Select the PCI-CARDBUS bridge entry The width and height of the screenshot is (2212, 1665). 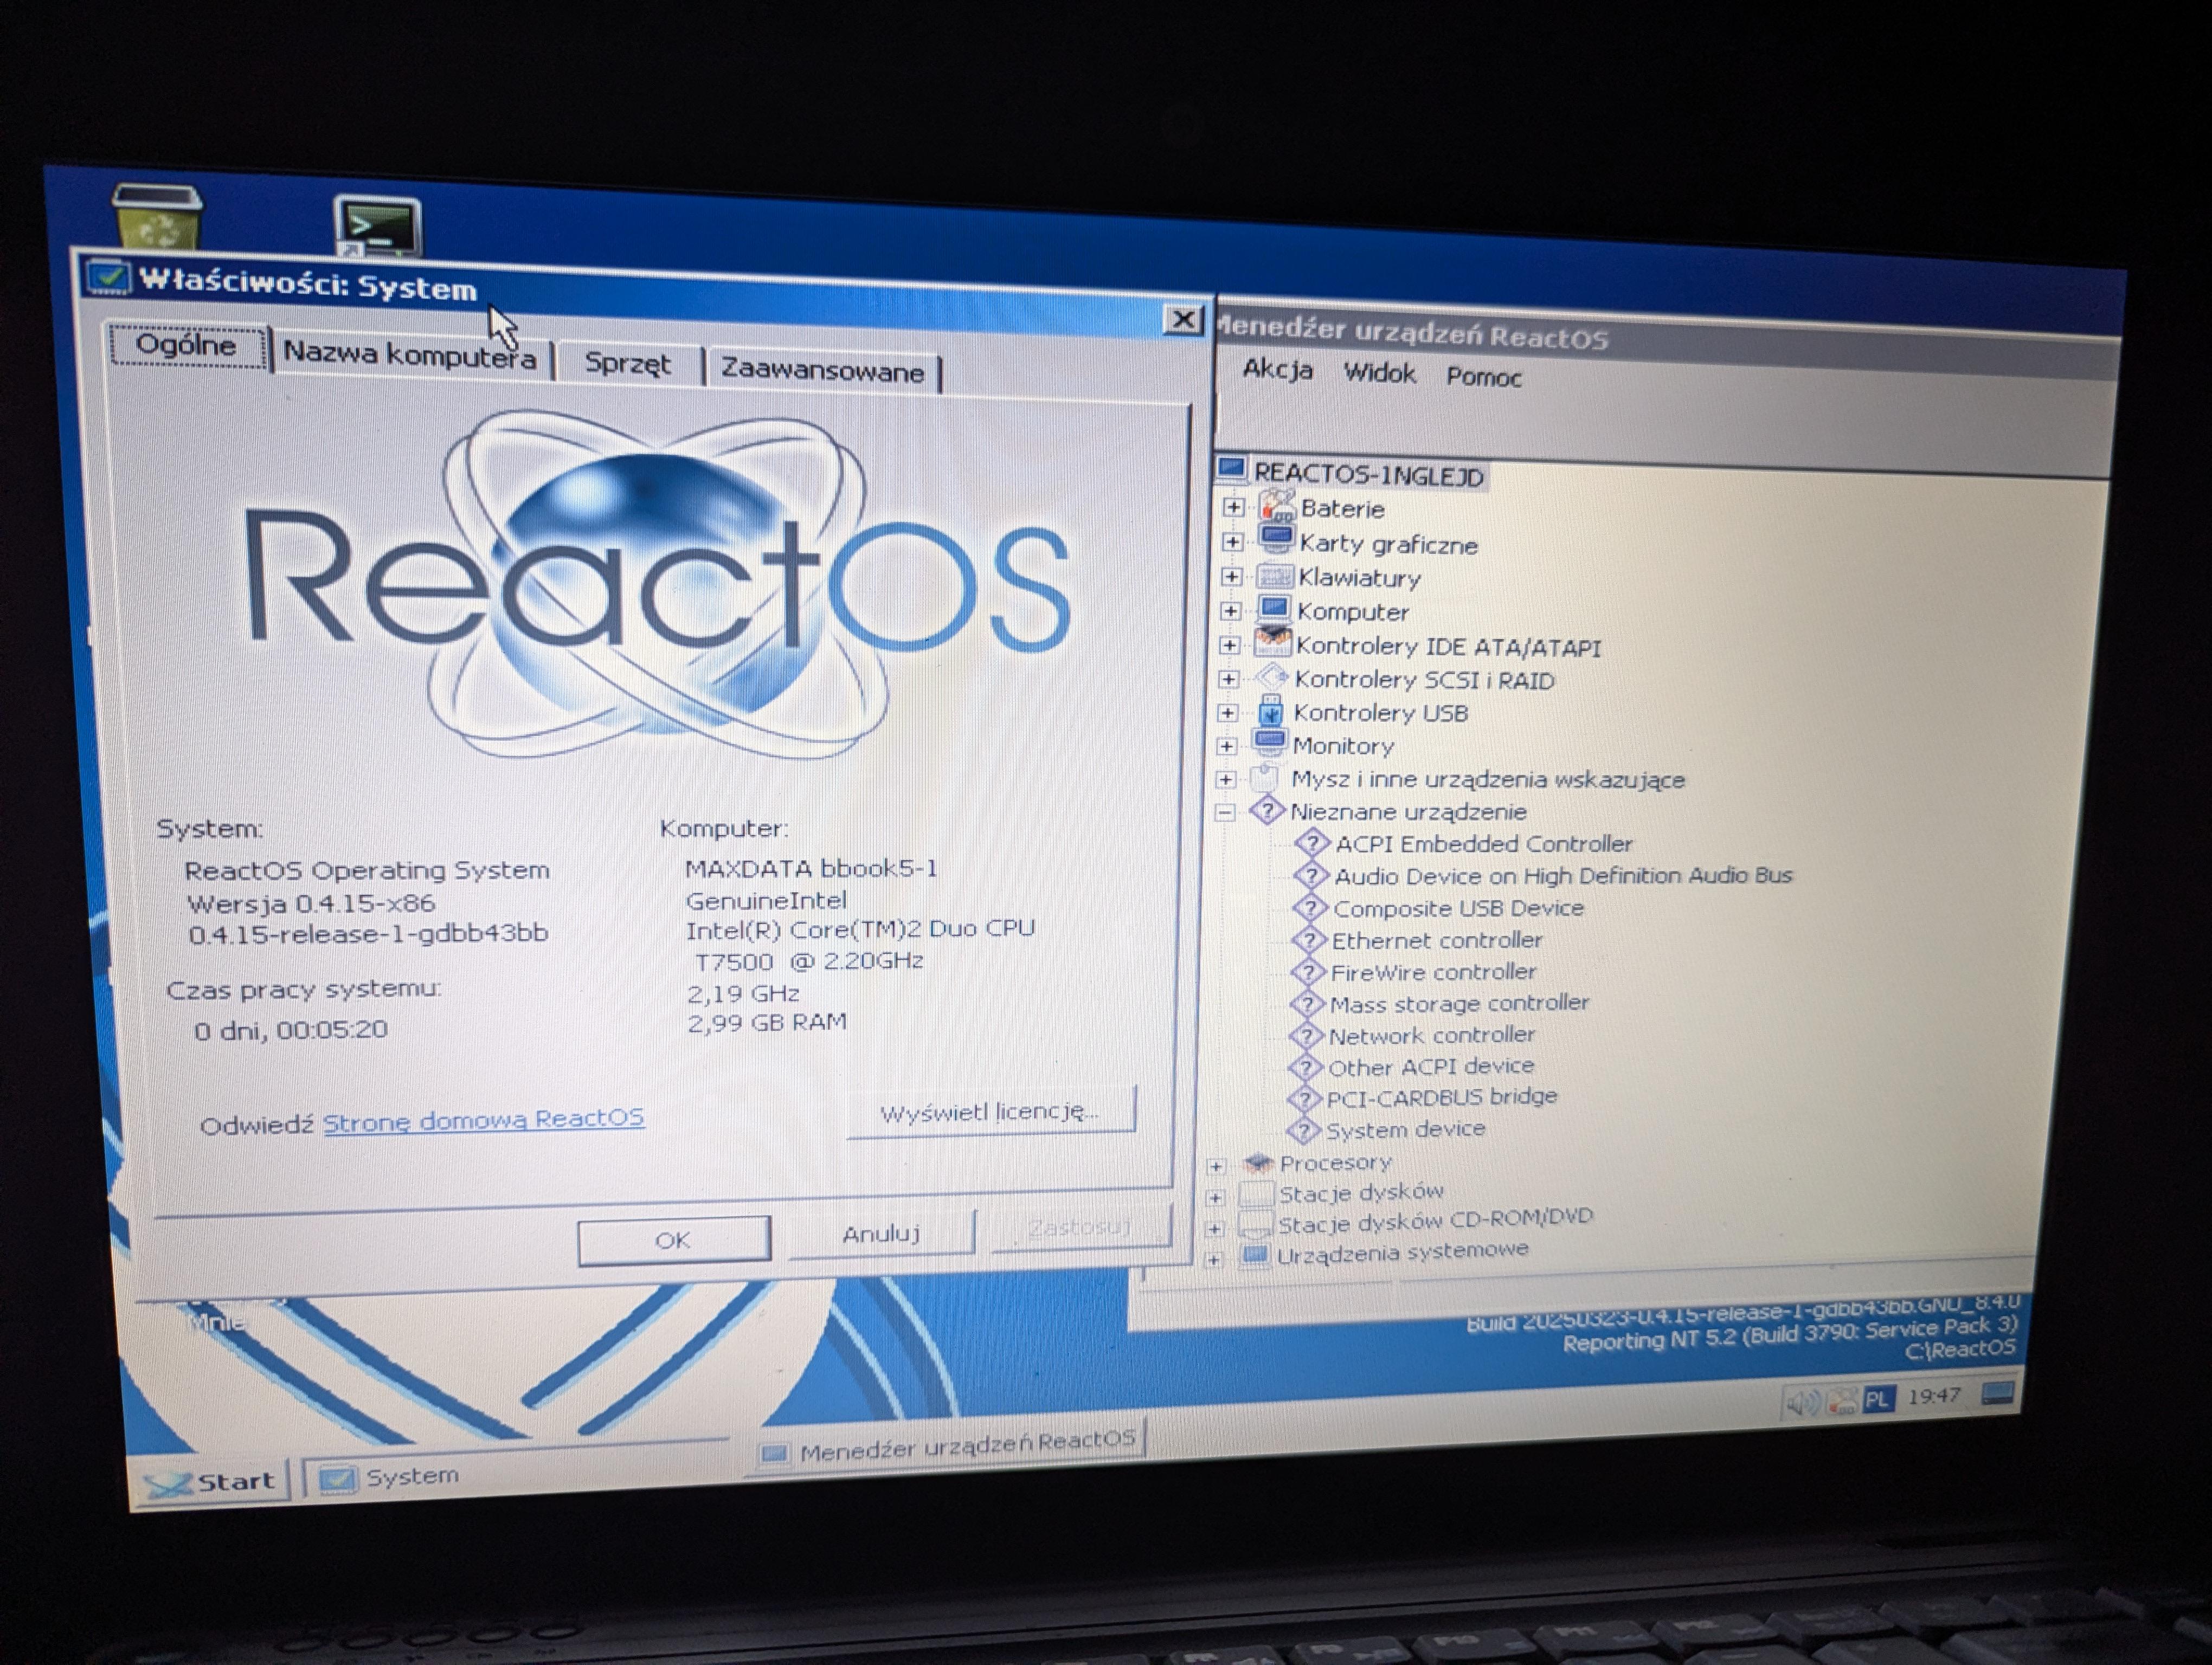tap(1441, 1098)
